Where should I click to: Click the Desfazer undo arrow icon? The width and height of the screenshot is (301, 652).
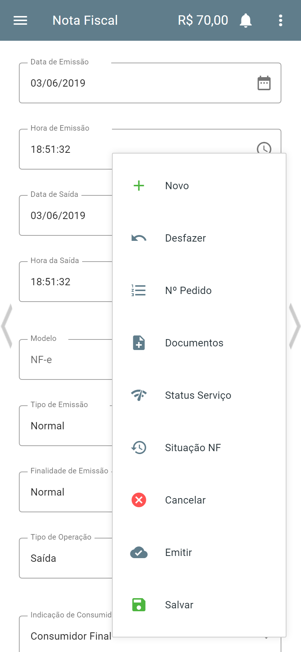139,238
